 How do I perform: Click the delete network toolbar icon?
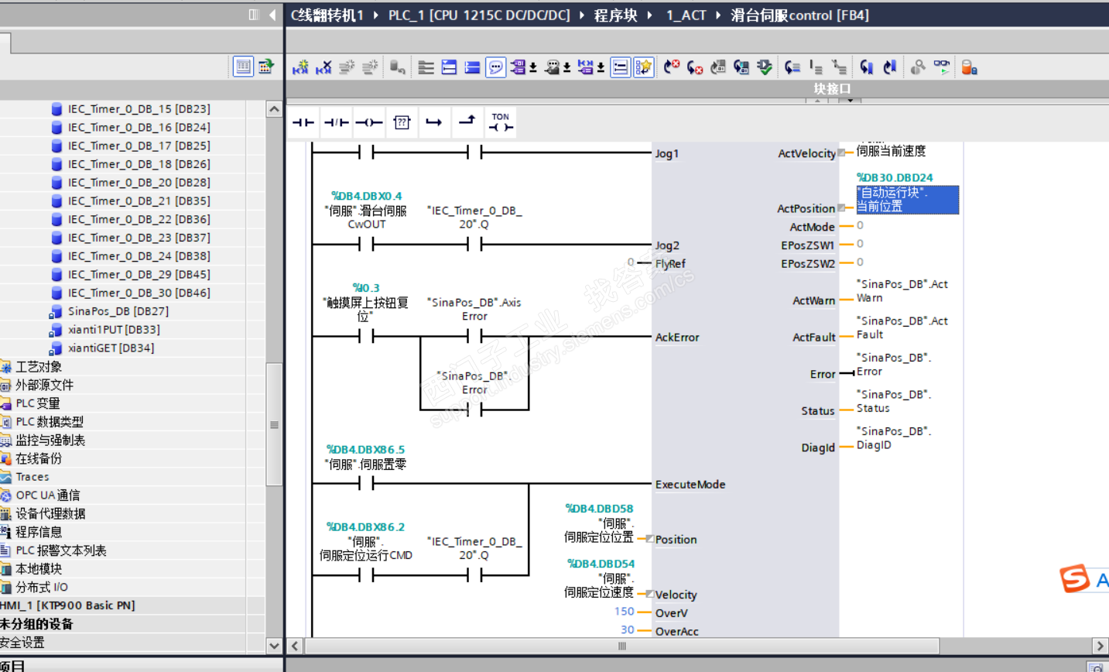[x=323, y=68]
